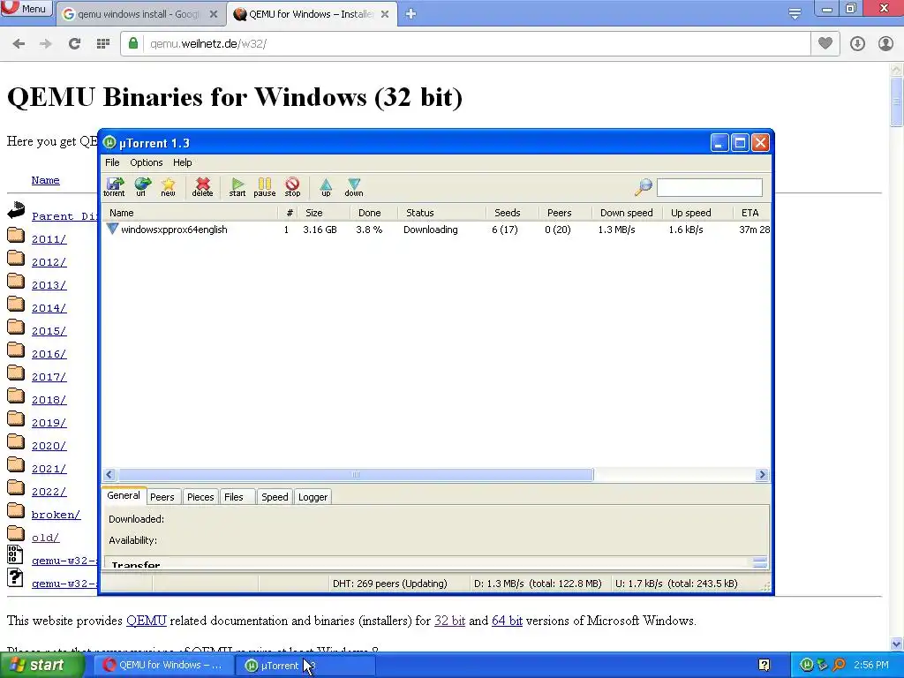
Task: Sort torrents by Done column
Action: (373, 213)
